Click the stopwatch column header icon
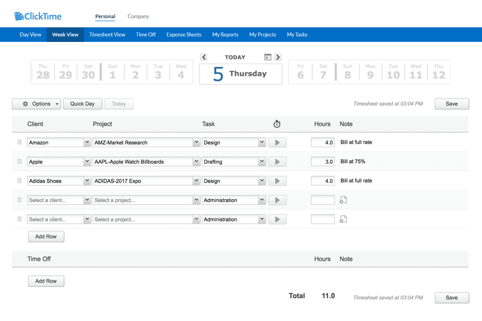 coord(277,124)
